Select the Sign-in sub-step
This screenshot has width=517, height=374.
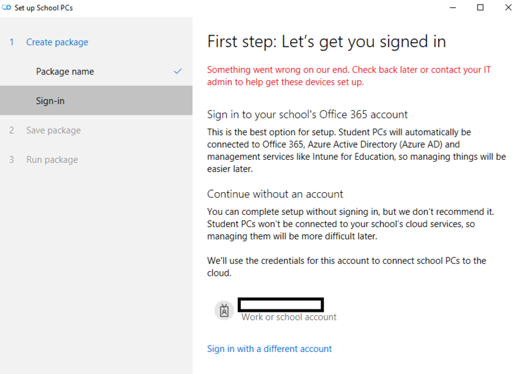[x=50, y=101]
